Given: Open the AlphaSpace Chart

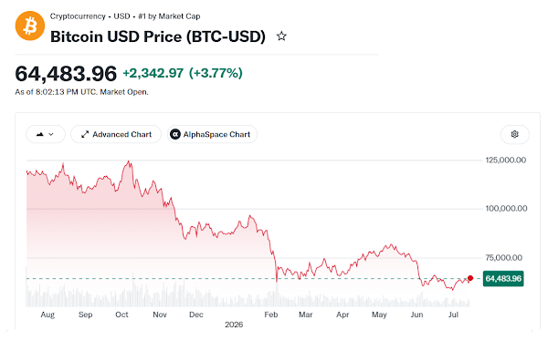Looking at the screenshot, I should (x=212, y=134).
